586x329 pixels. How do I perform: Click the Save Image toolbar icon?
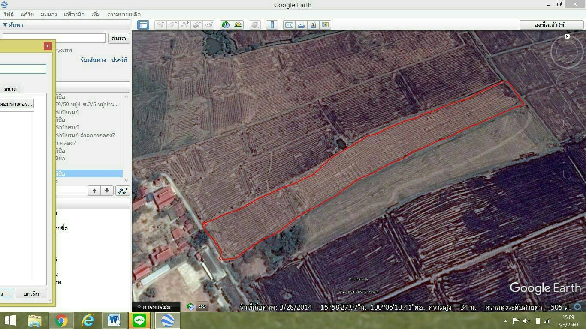tap(325, 25)
